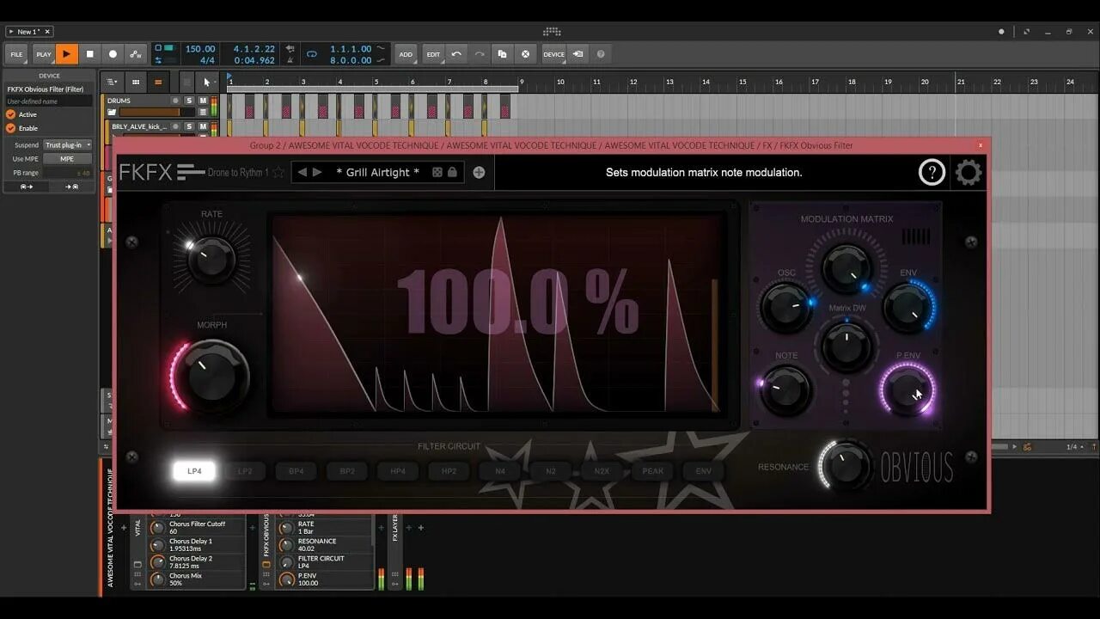This screenshot has width=1100, height=619.
Task: Toggle the Enable checkbox in device panel
Action: click(x=11, y=128)
